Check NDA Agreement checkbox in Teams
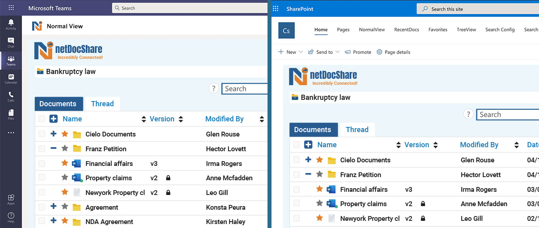 tap(42, 221)
